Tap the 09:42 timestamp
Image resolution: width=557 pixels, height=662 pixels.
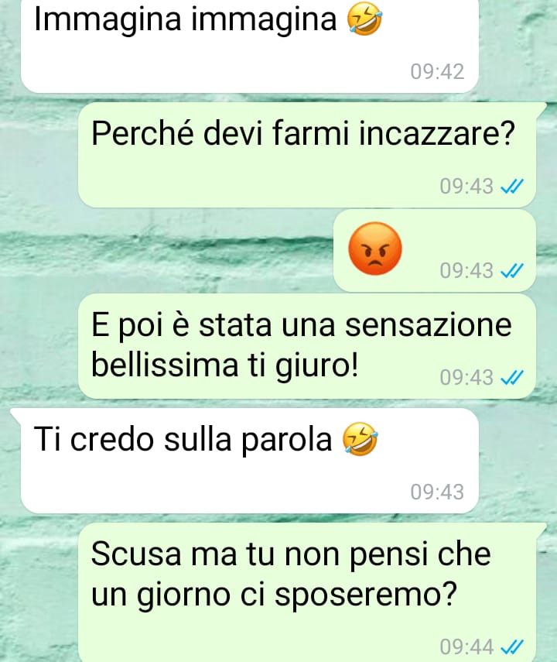(x=437, y=72)
